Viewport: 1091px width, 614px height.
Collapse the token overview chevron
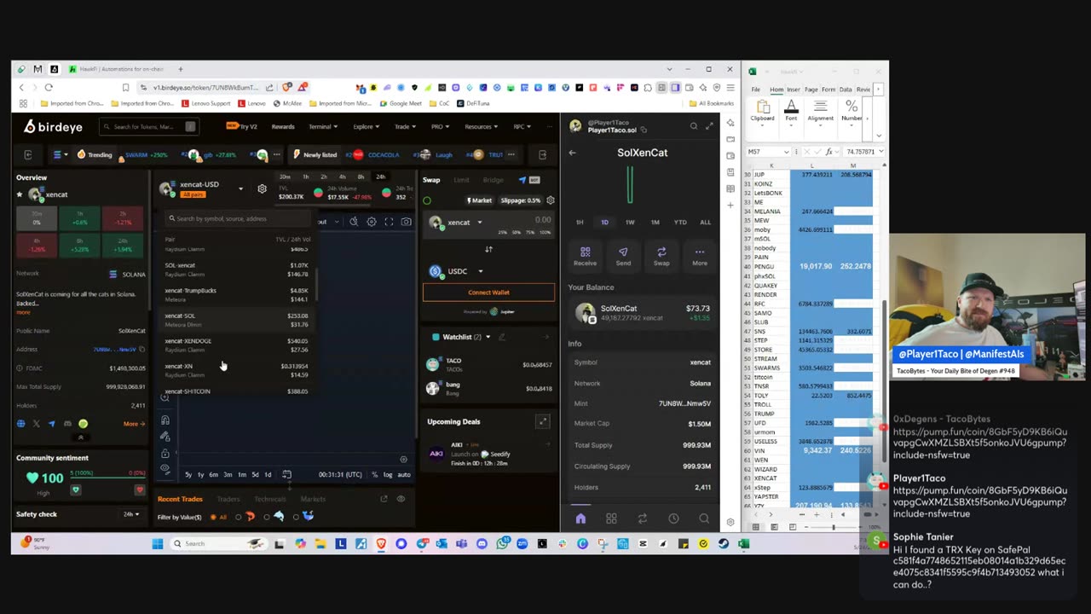point(80,437)
